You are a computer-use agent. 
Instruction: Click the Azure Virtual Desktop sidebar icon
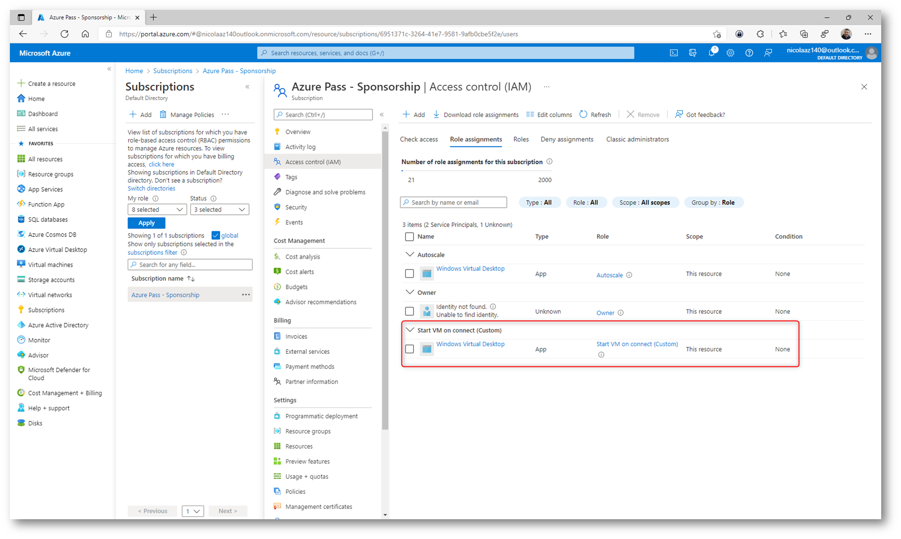point(21,249)
